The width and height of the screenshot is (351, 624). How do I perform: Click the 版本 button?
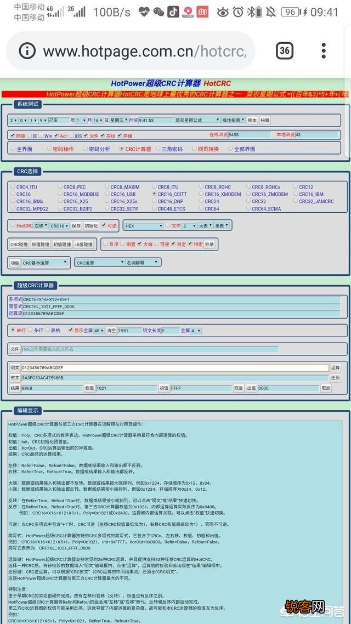tap(252, 120)
